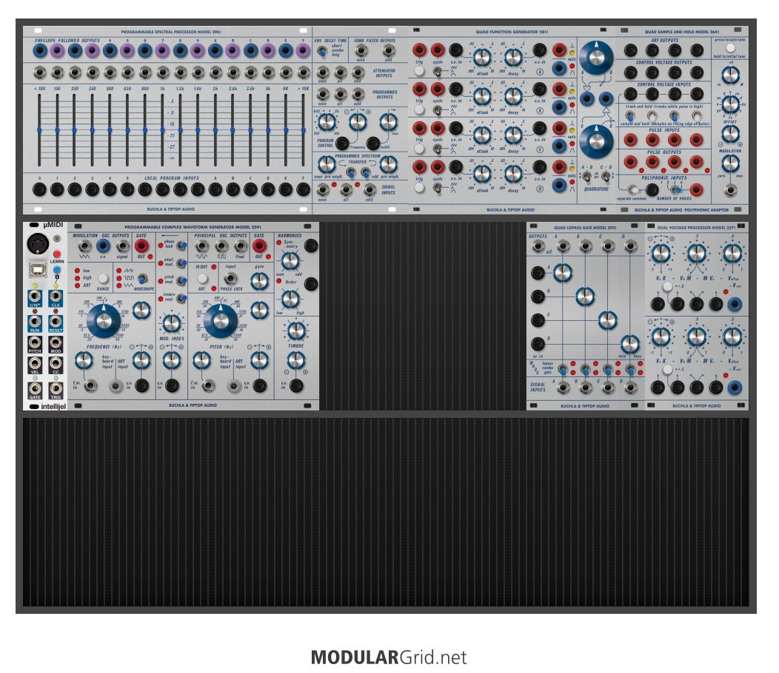Click the red trig jack of function generator A
779x673 pixels.
click(419, 50)
